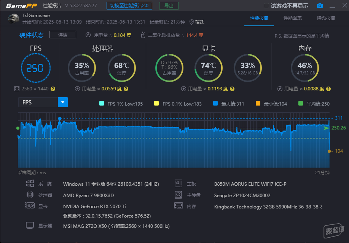This screenshot has width=349, height=243.
Task: Click the GPU D:97% T:96% usage gauge
Action: point(169,68)
